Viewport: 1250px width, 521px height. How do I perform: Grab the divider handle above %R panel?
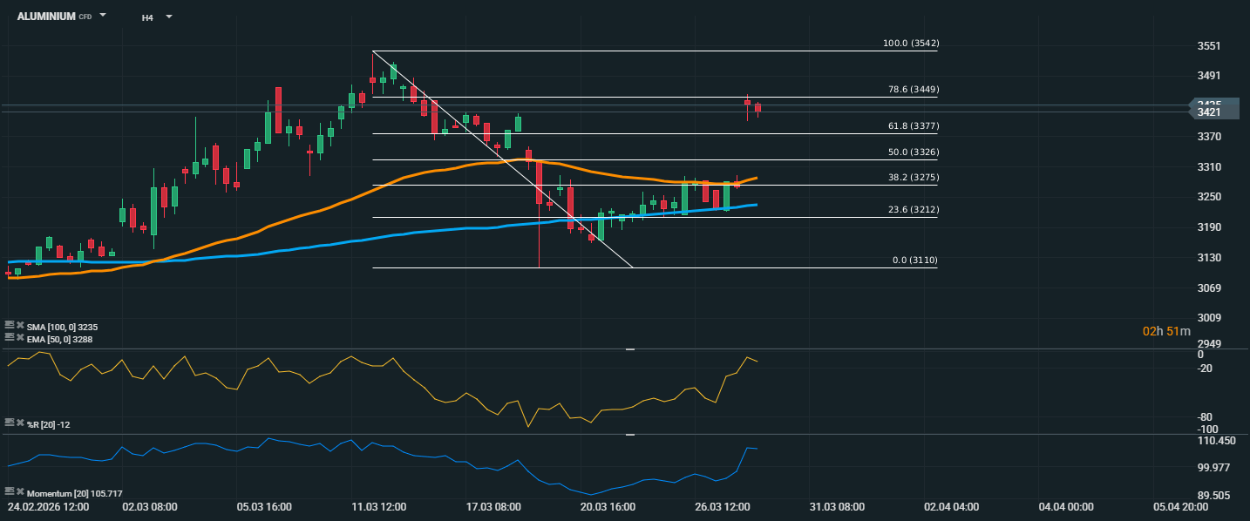630,348
